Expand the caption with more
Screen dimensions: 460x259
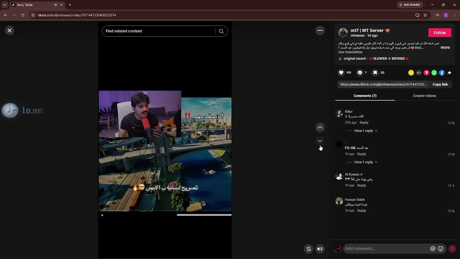point(445,47)
